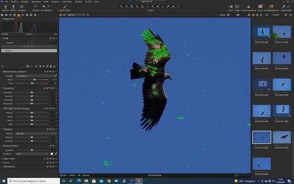Toggle the Griglia grid overlay
Viewport: 294px width, 184px height.
click(237, 7)
